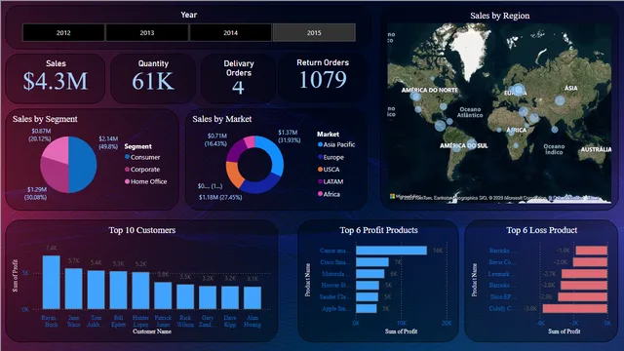Select the Lexmark -2.7K loss bar

[585, 274]
